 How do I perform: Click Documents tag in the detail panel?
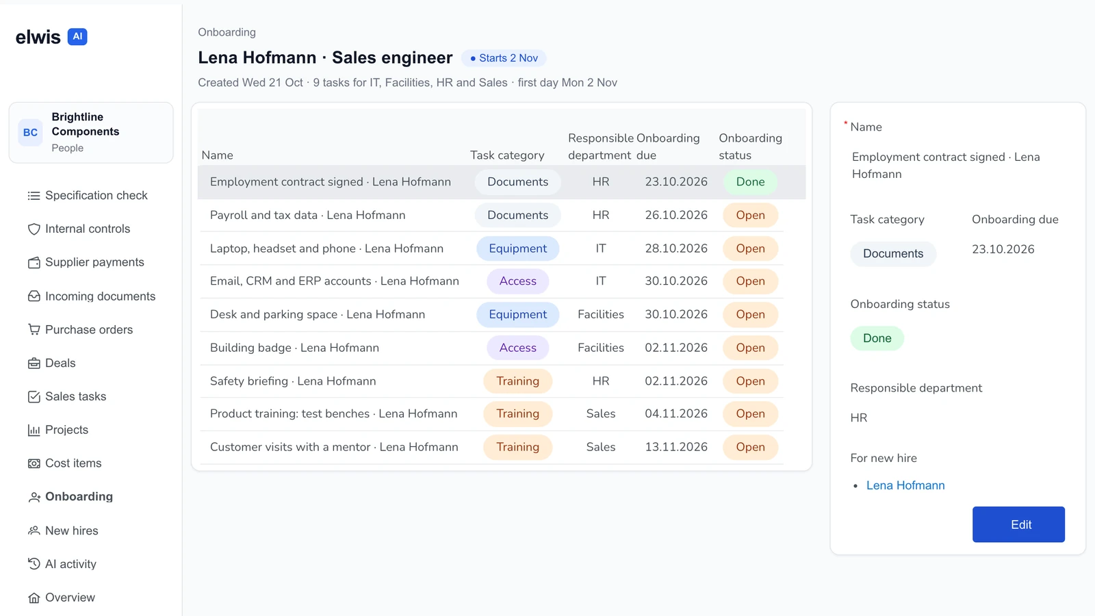[893, 254]
